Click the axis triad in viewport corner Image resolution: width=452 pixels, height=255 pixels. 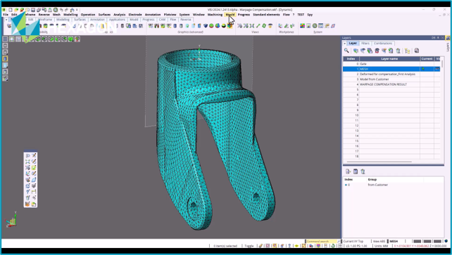[x=11, y=220]
